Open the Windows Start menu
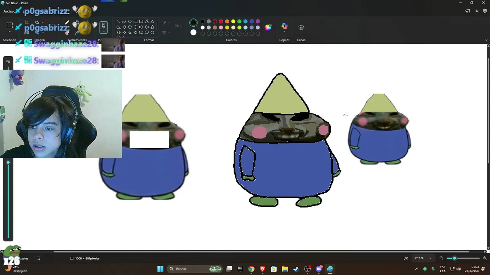 160,269
